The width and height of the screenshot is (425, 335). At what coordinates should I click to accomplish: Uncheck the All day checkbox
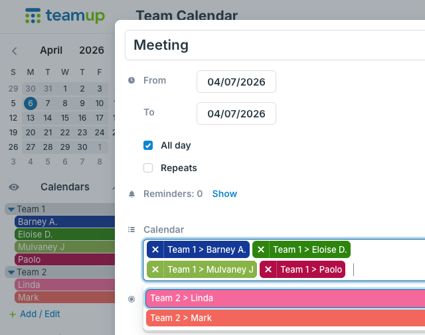pyautogui.click(x=148, y=145)
